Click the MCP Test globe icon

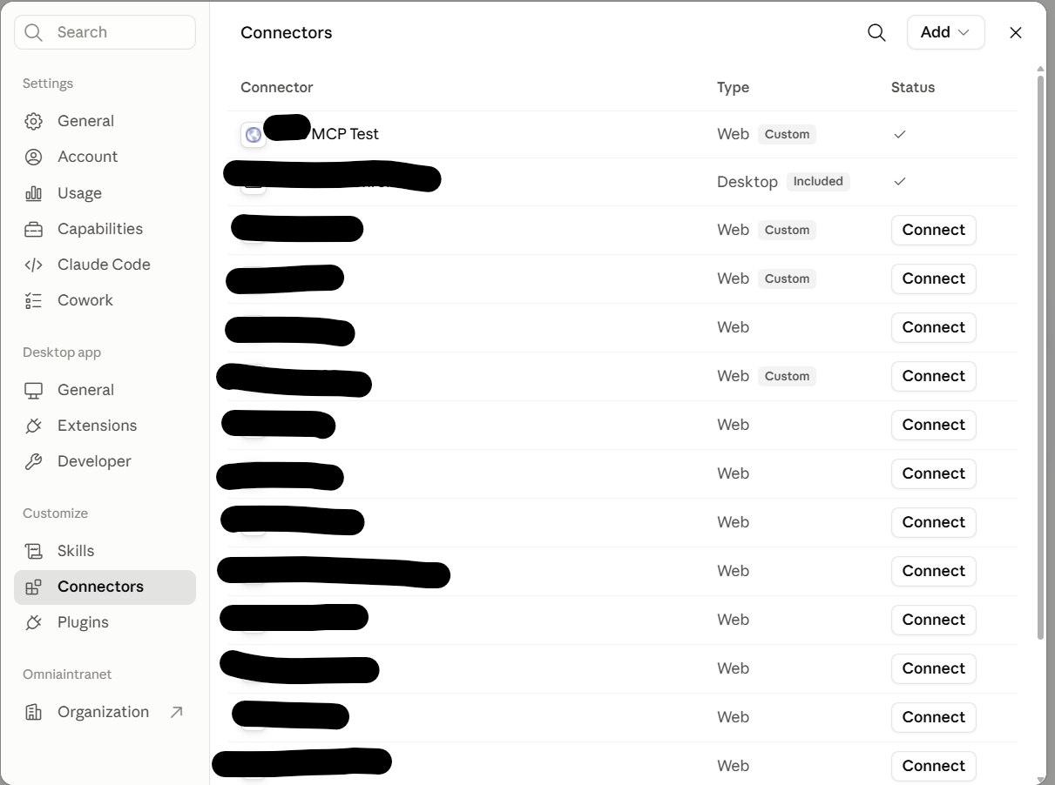254,135
